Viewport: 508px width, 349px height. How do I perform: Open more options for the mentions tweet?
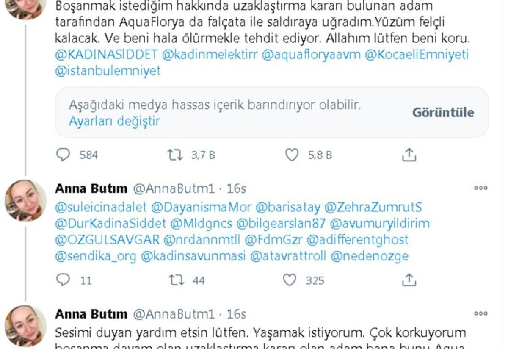tap(481, 188)
